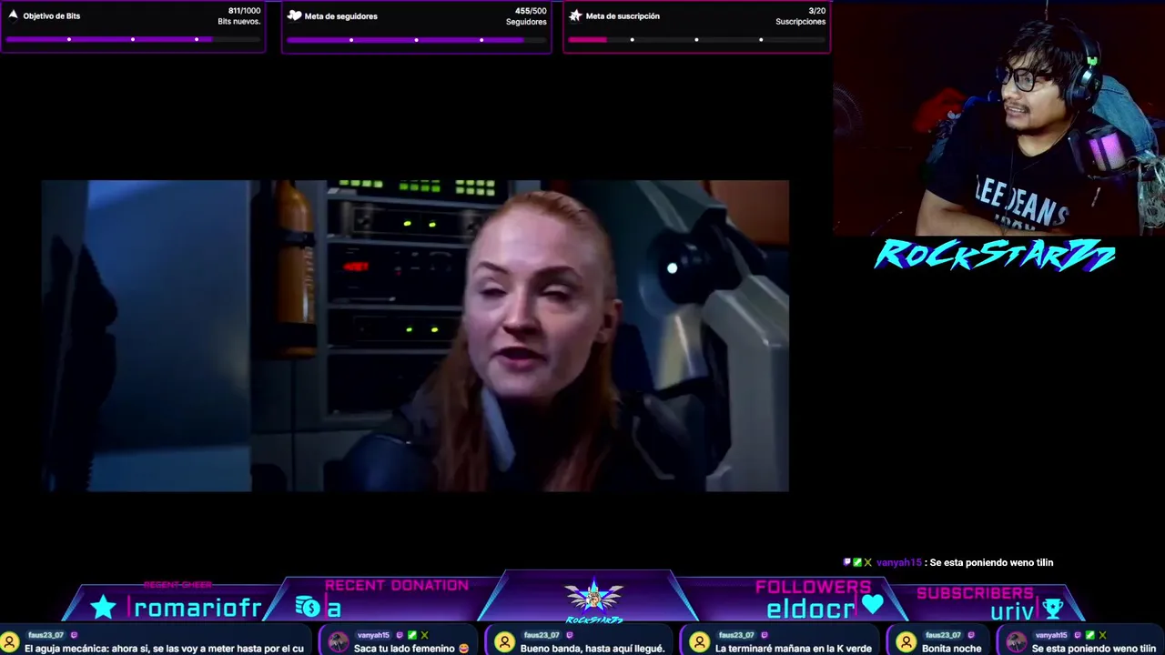Click the heart icon beside Meta de seguidores
Image resolution: width=1165 pixels, height=655 pixels.
(294, 15)
